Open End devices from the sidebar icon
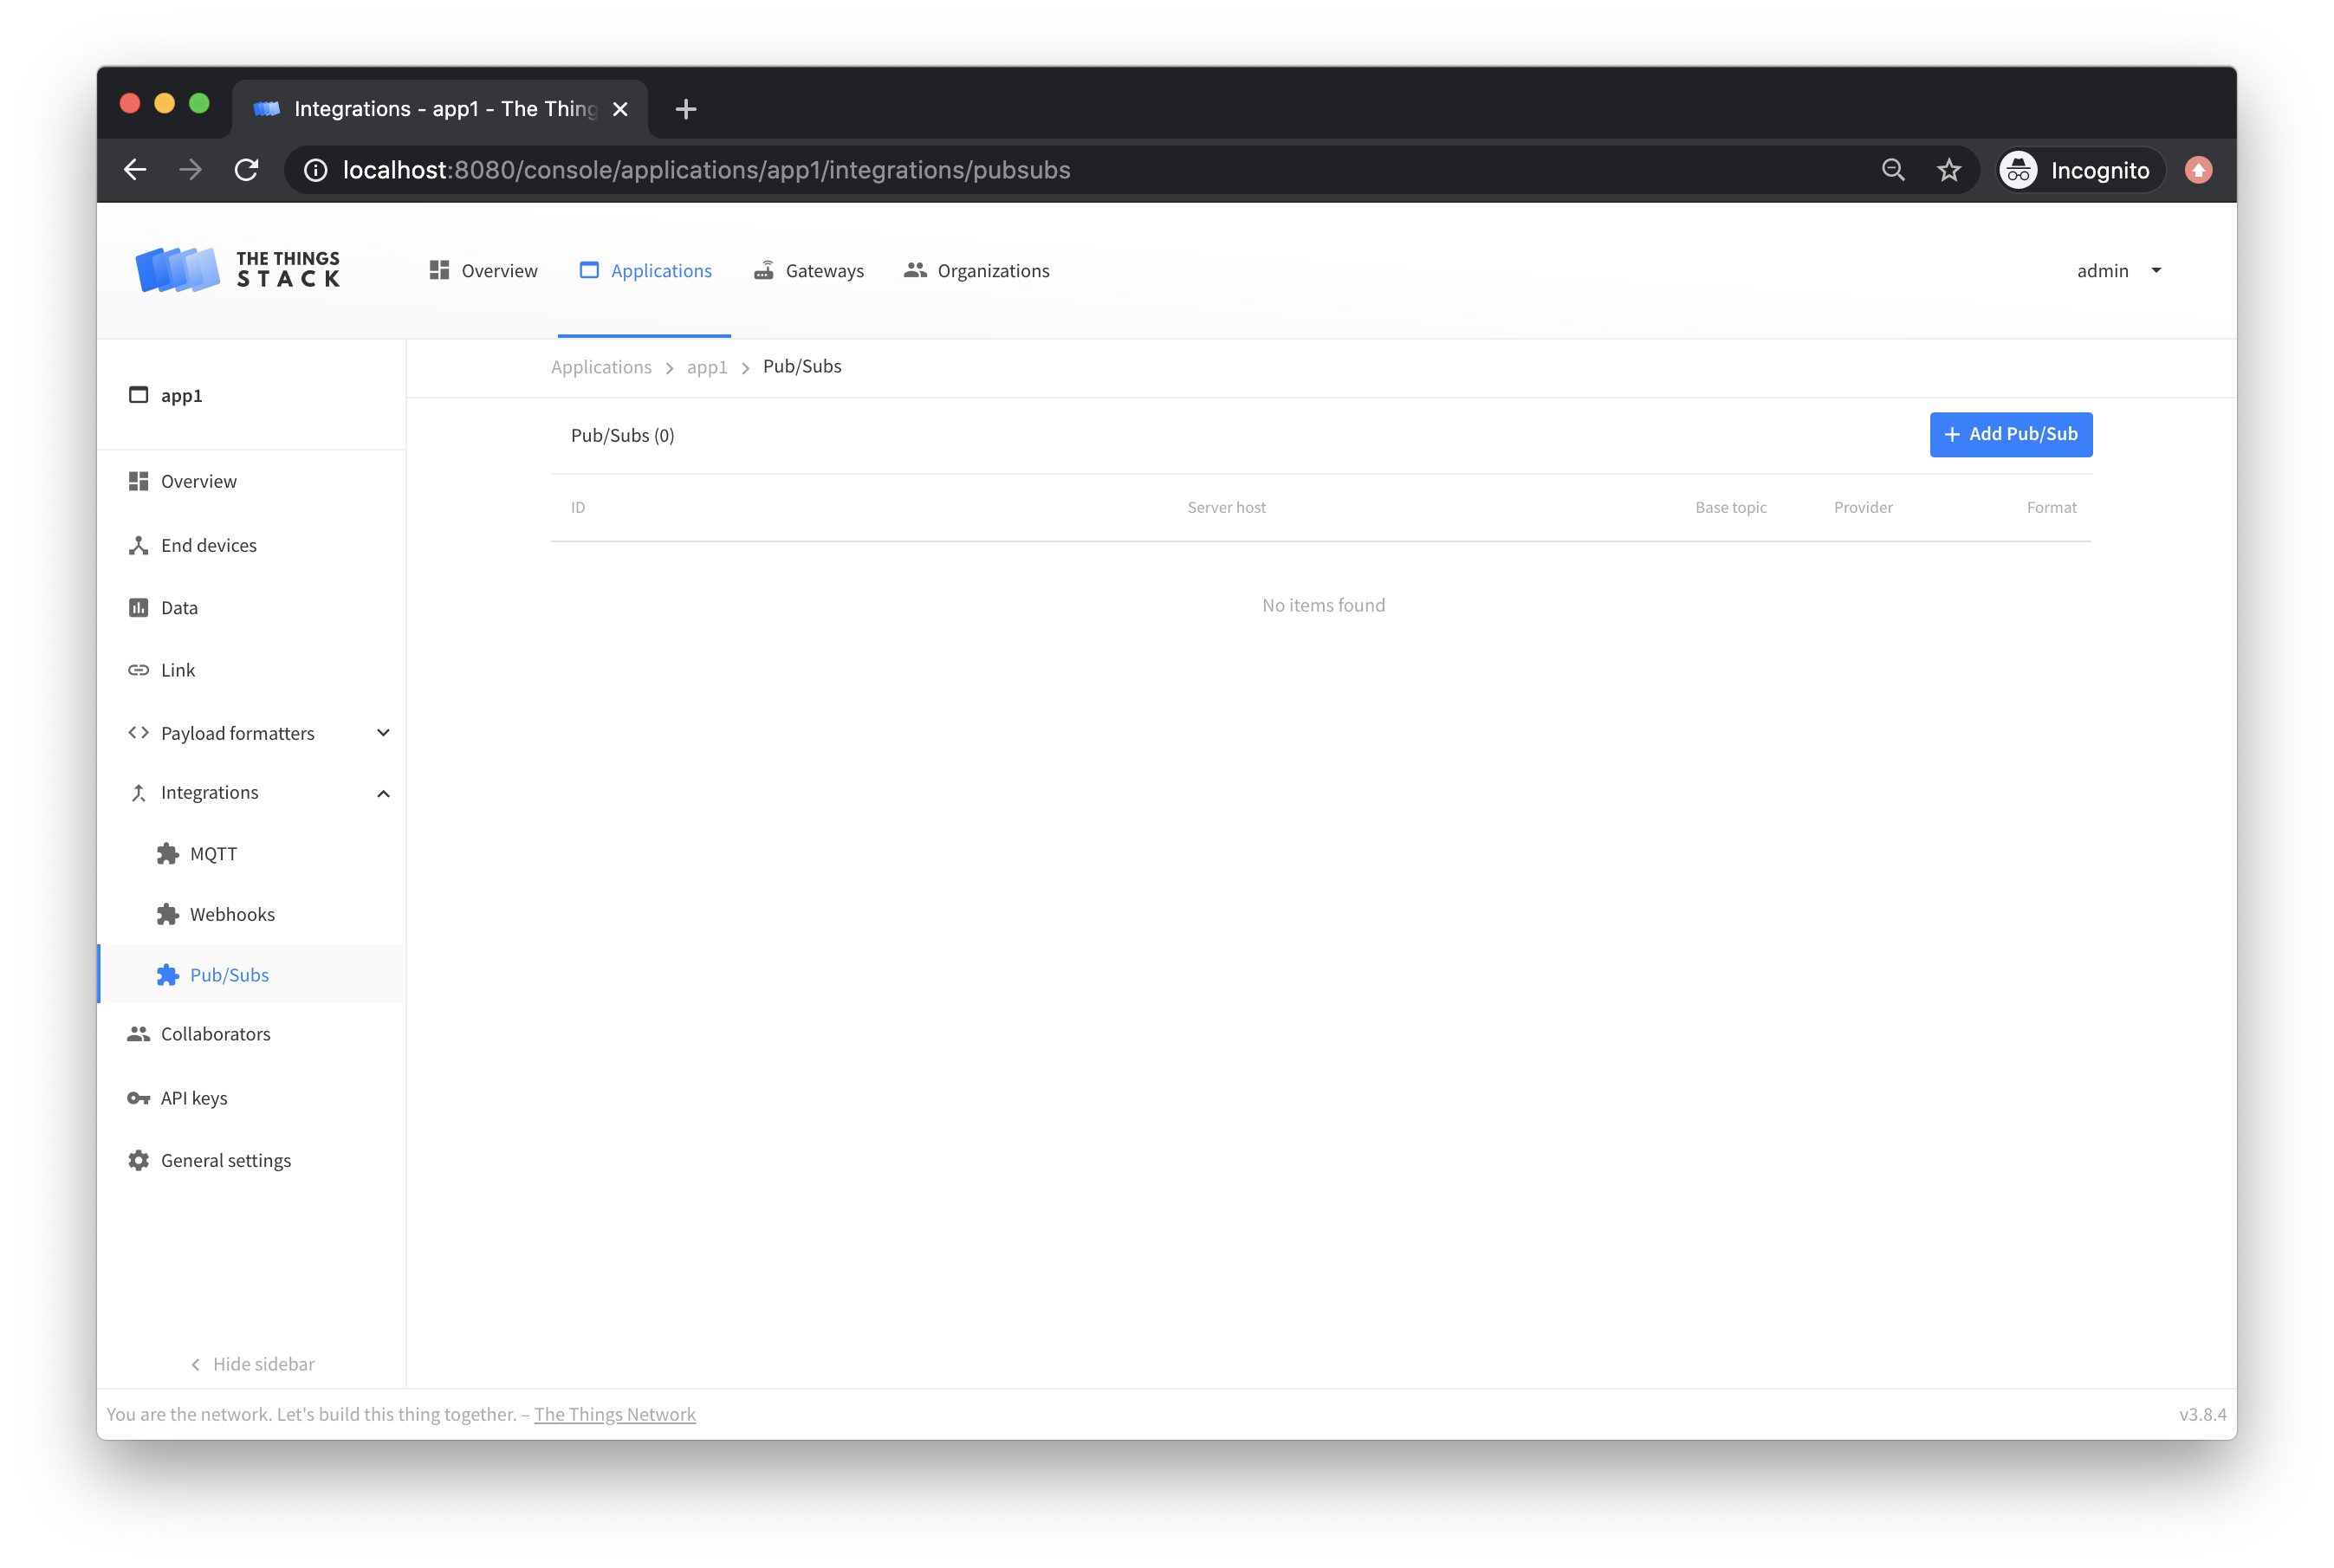The height and width of the screenshot is (1568, 2334). tap(138, 545)
